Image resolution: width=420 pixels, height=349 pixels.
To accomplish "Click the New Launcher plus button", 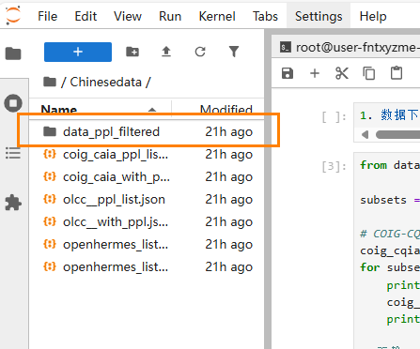I will tap(78, 52).
